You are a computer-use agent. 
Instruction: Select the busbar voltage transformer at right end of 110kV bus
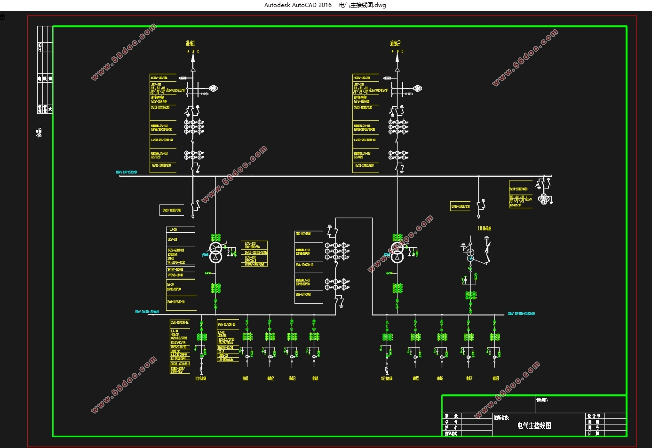[544, 199]
